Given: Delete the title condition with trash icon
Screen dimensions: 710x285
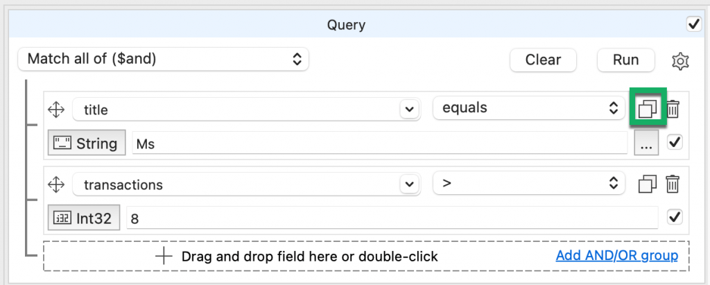Looking at the screenshot, I should (x=673, y=109).
